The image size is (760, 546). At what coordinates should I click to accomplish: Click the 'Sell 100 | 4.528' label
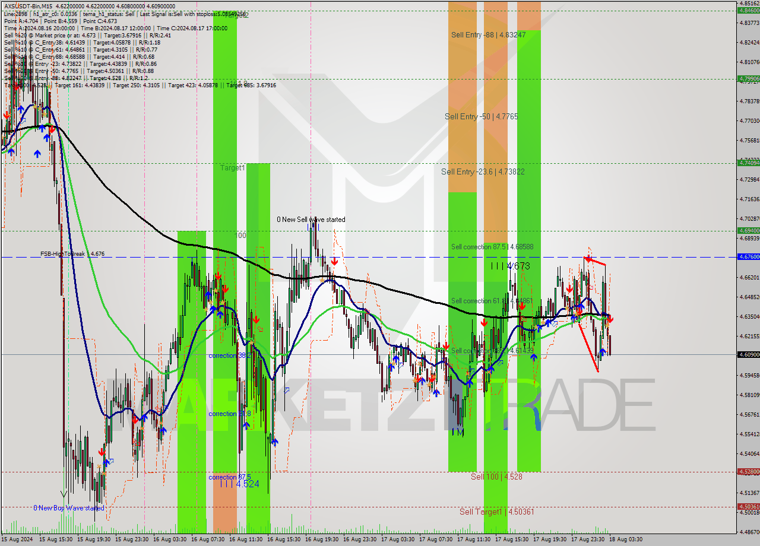[496, 476]
